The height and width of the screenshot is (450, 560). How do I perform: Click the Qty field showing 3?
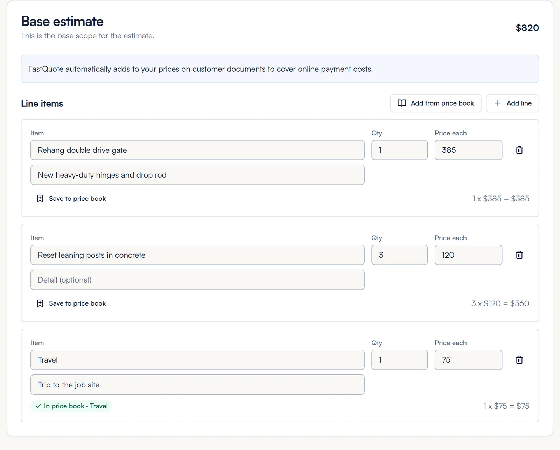point(399,255)
